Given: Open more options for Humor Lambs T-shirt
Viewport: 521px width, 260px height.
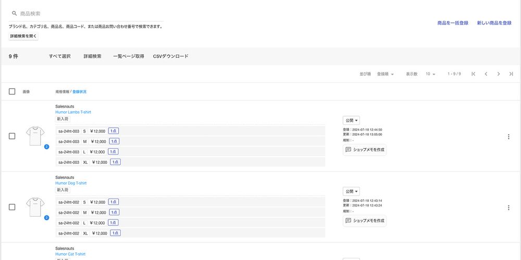Looking at the screenshot, I should [x=508, y=137].
